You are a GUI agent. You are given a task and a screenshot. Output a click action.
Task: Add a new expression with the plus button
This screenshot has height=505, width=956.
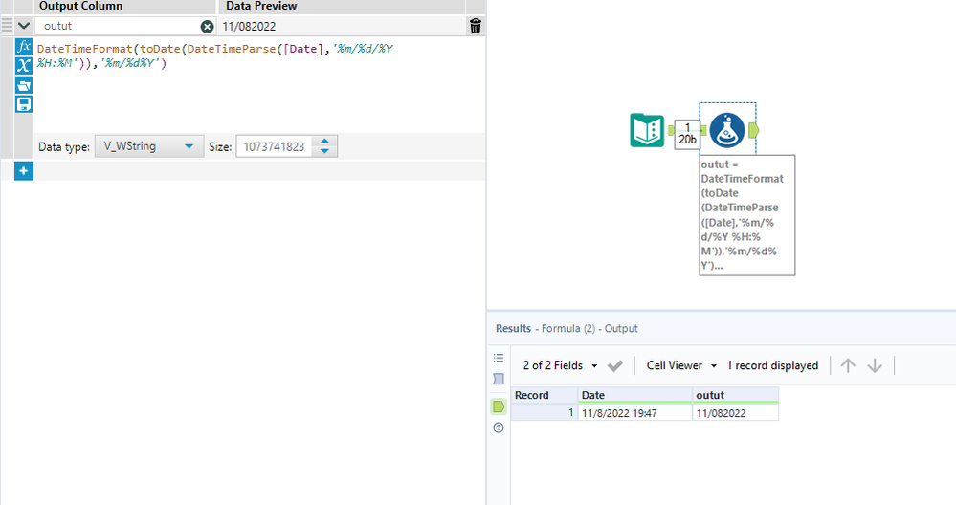24,171
